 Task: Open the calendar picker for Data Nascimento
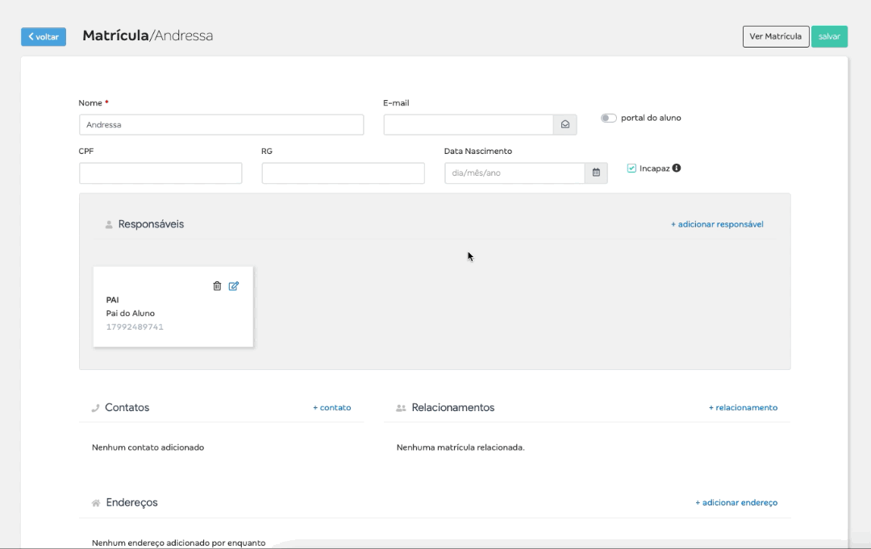pos(596,173)
